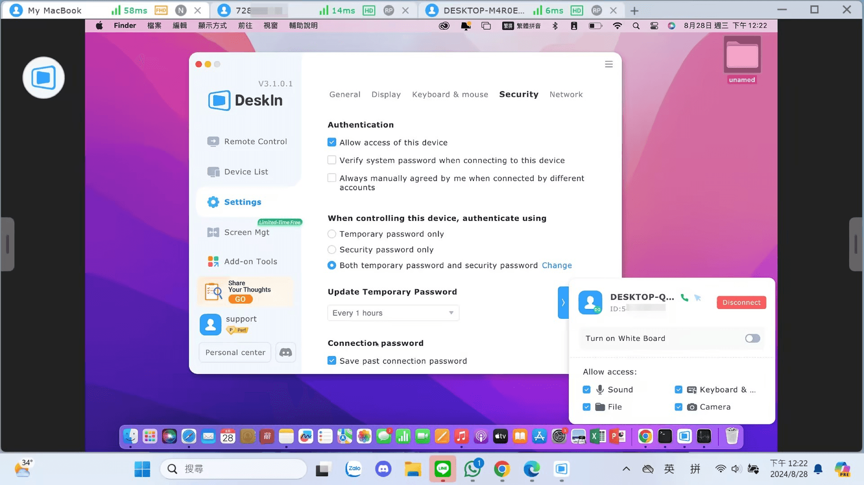Click the green phone call icon
The width and height of the screenshot is (864, 485).
click(x=684, y=297)
